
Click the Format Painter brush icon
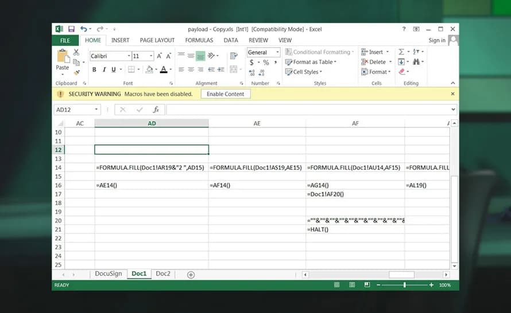(76, 71)
